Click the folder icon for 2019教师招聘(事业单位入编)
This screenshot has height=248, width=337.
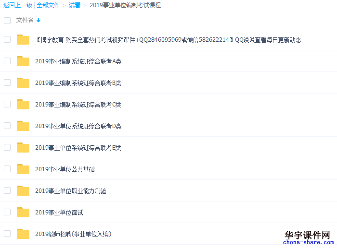(x=23, y=234)
